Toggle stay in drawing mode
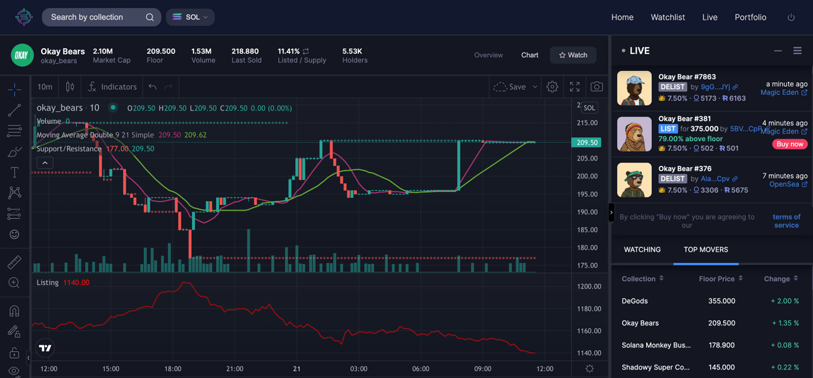 pyautogui.click(x=14, y=332)
